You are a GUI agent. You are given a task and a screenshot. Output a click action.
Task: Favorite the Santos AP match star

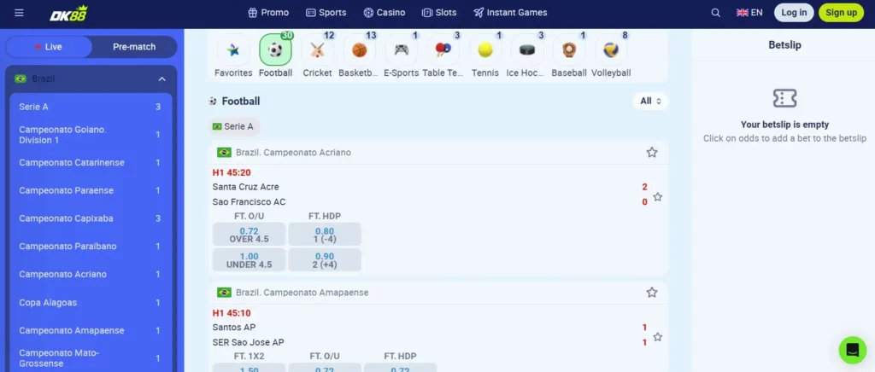click(x=658, y=337)
